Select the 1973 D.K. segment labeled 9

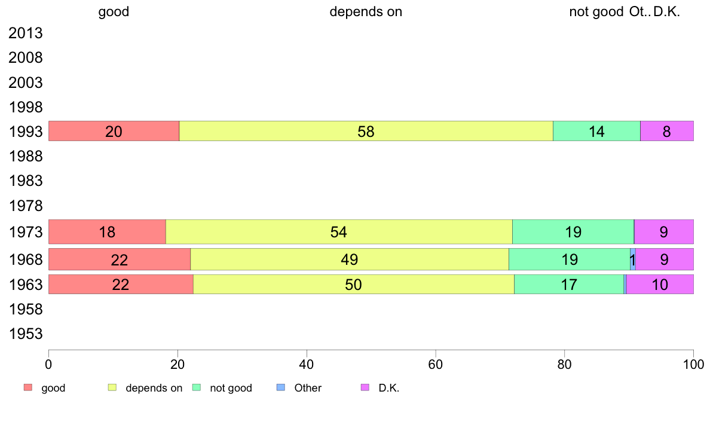664,231
